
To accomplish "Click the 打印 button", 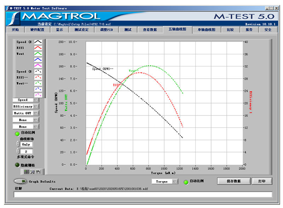I will pyautogui.click(x=262, y=181).
